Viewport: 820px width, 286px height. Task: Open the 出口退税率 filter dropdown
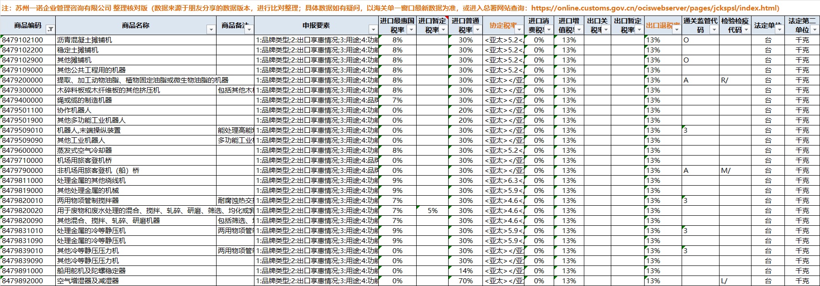[x=677, y=30]
